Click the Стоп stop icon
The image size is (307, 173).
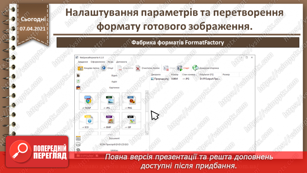(166, 68)
